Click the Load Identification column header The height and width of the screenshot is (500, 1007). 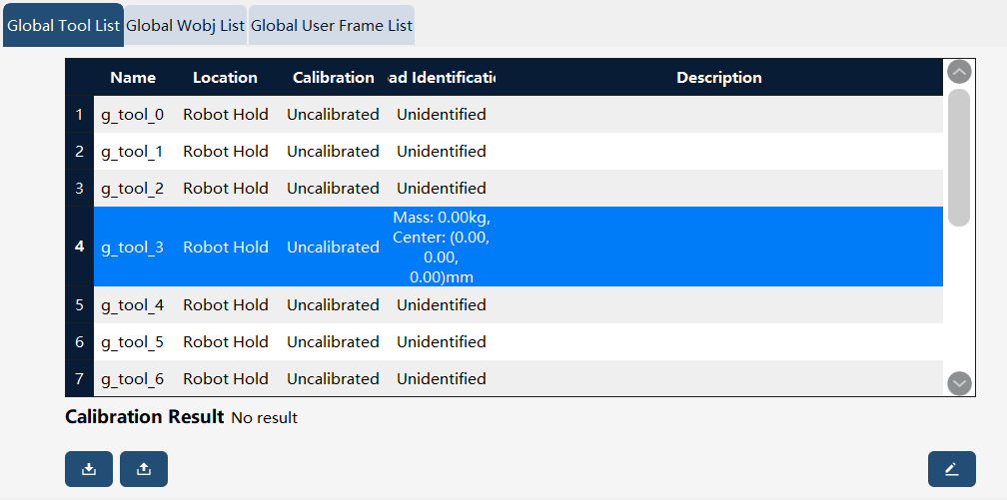(x=442, y=78)
